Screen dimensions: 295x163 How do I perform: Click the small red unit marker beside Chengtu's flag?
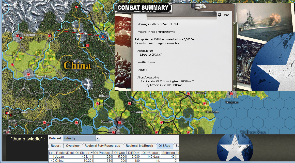tap(21, 38)
